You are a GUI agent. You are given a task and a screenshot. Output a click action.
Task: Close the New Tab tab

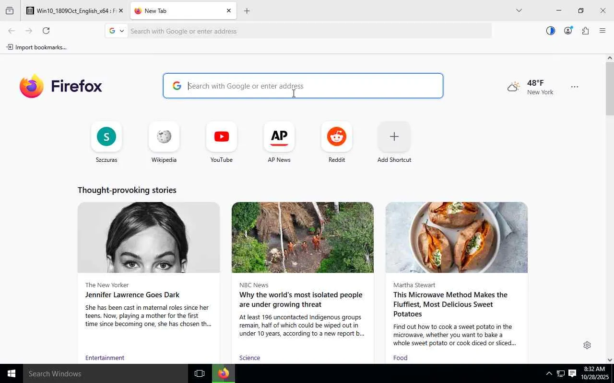coord(229,11)
